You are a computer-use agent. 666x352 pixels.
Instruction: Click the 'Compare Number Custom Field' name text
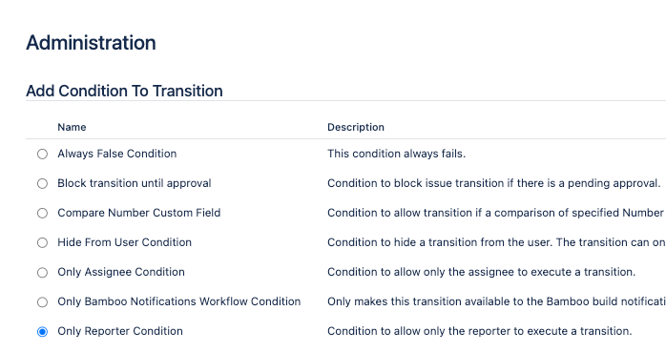click(139, 213)
